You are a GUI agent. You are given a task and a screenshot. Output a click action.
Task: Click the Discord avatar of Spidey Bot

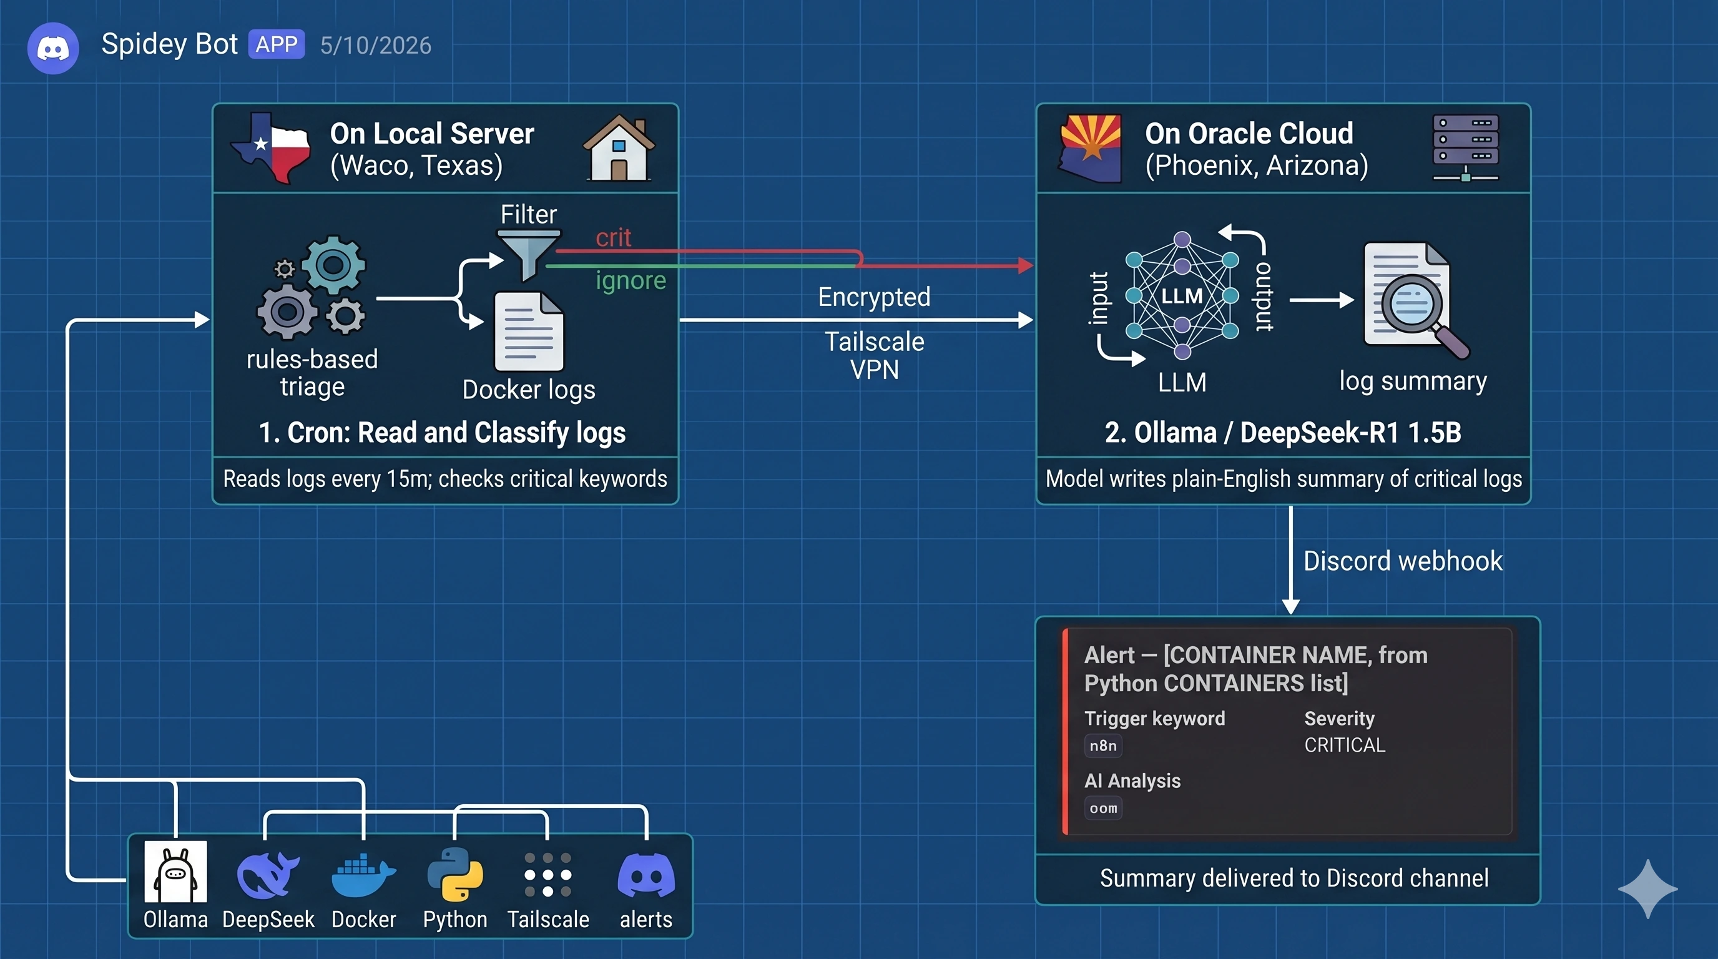click(52, 47)
